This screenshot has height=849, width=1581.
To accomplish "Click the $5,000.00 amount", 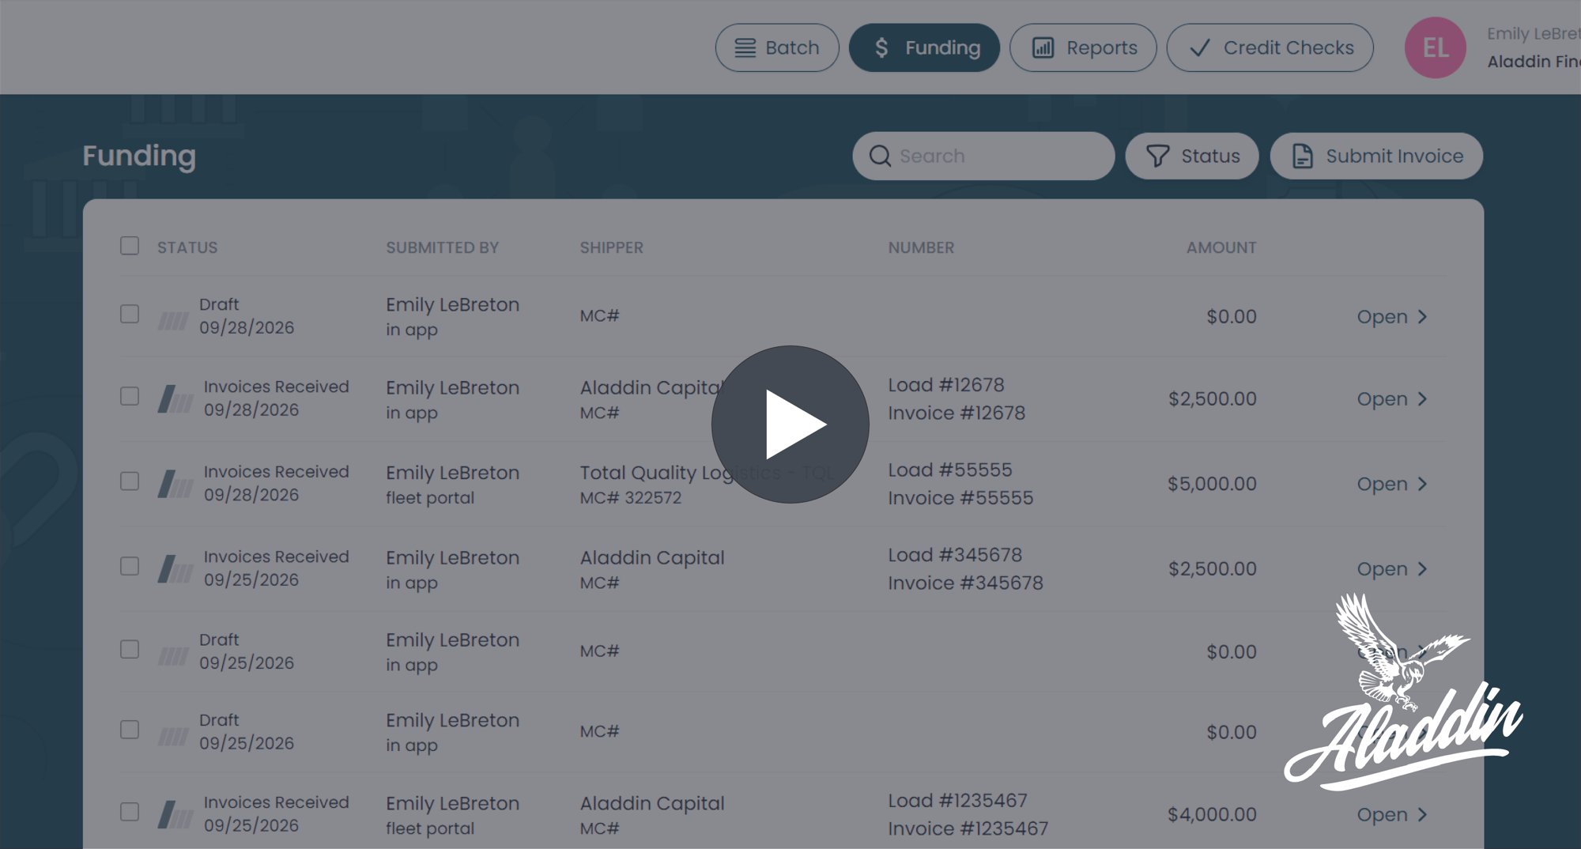I will coord(1212,484).
